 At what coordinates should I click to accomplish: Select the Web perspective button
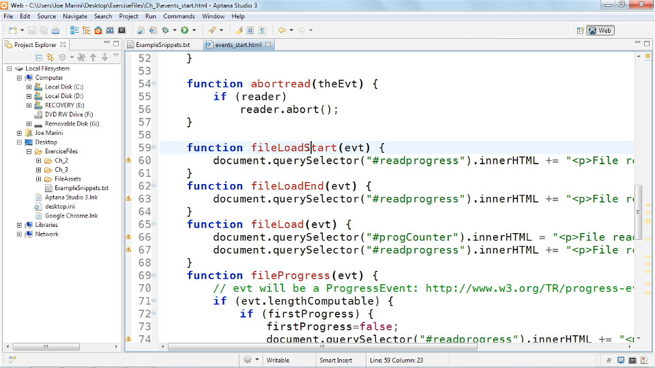pyautogui.click(x=600, y=31)
